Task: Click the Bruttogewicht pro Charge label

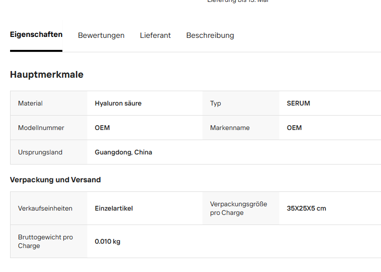Action: 46,241
